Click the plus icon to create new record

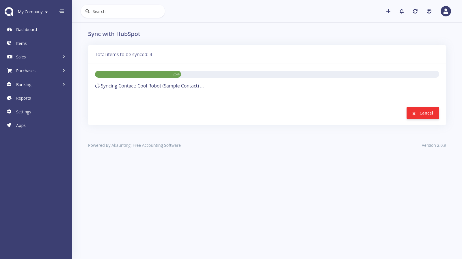coord(388,11)
